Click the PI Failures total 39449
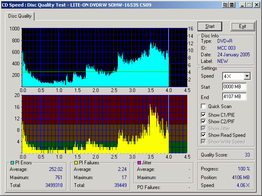262x196 pixels. pyautogui.click(x=120, y=185)
